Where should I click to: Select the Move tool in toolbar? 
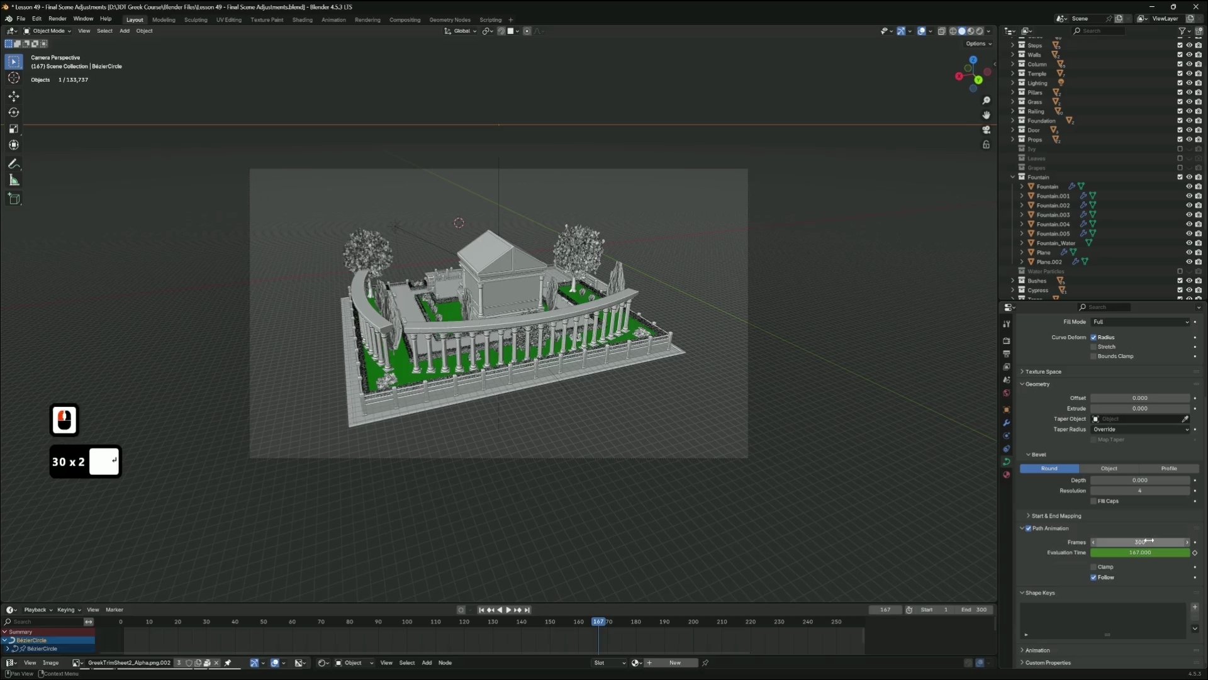point(14,96)
